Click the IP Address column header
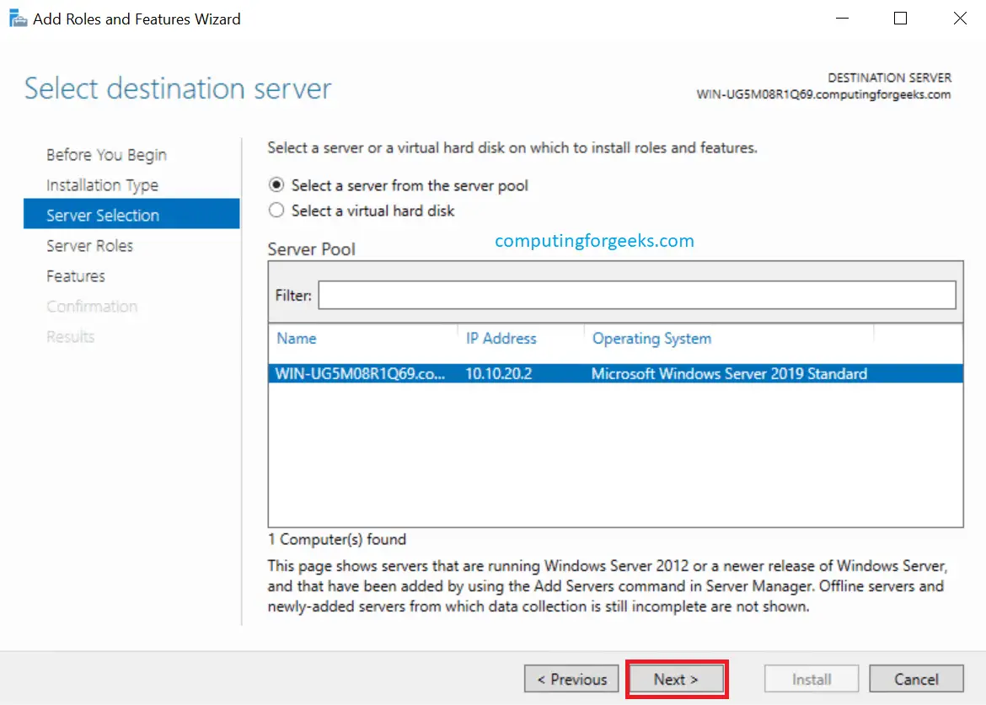 click(501, 339)
